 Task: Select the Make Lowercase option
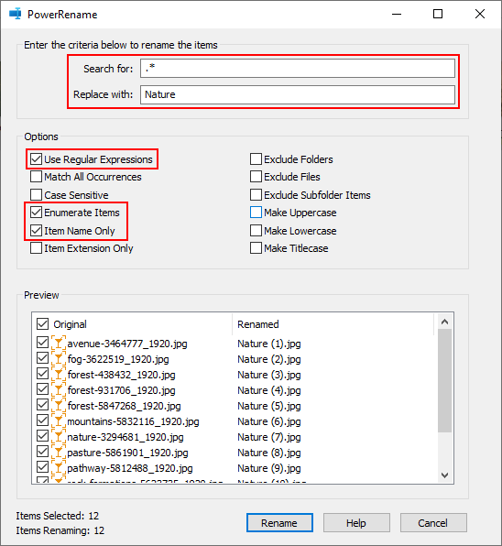point(256,231)
